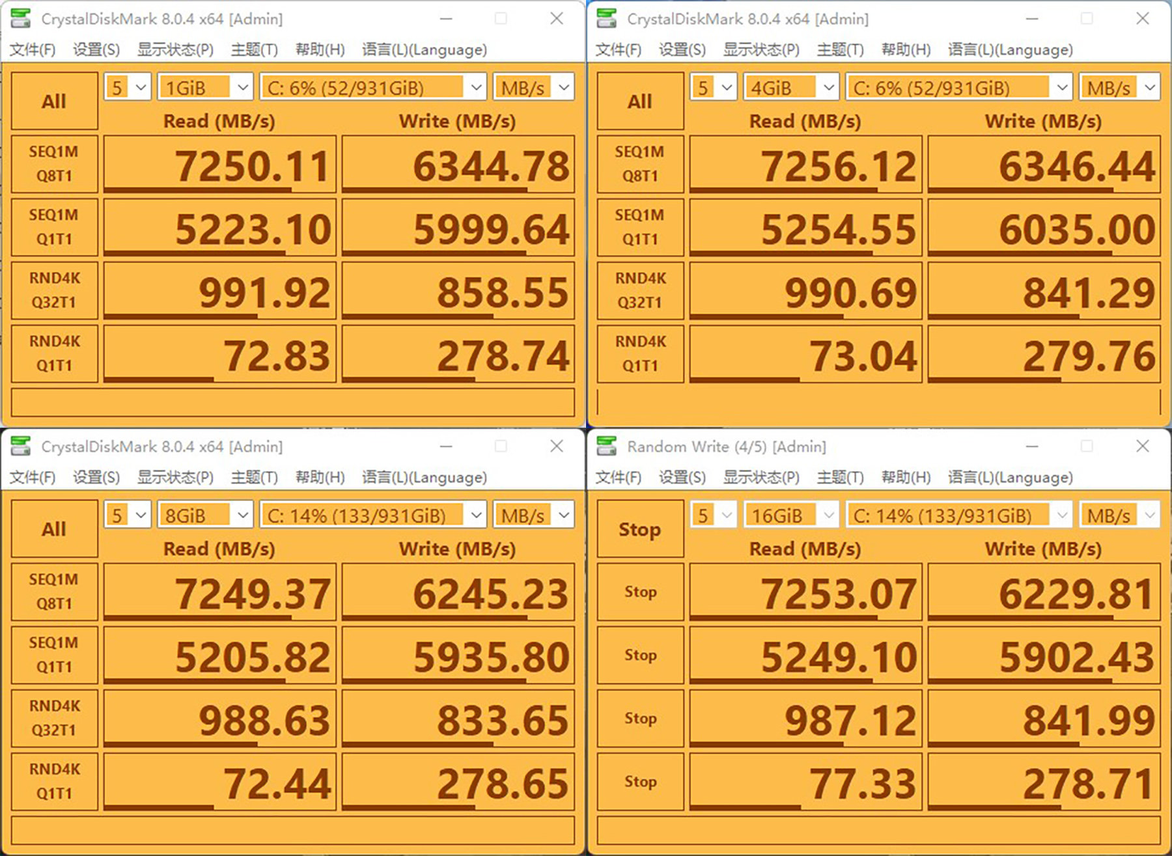Open 文件(F) menu in the 1GiB window
Image resolution: width=1172 pixels, height=856 pixels.
(33, 49)
